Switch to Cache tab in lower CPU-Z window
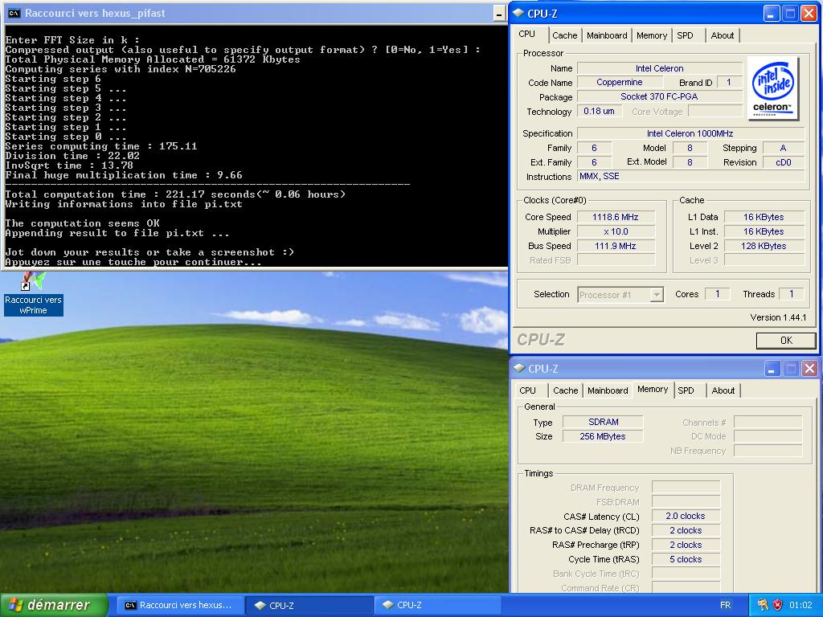823x617 pixels. tap(565, 390)
